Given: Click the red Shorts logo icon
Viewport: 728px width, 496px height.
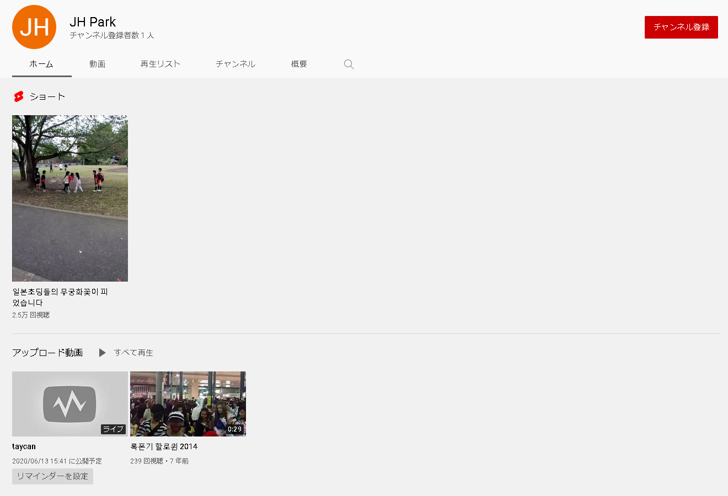Looking at the screenshot, I should pyautogui.click(x=19, y=96).
